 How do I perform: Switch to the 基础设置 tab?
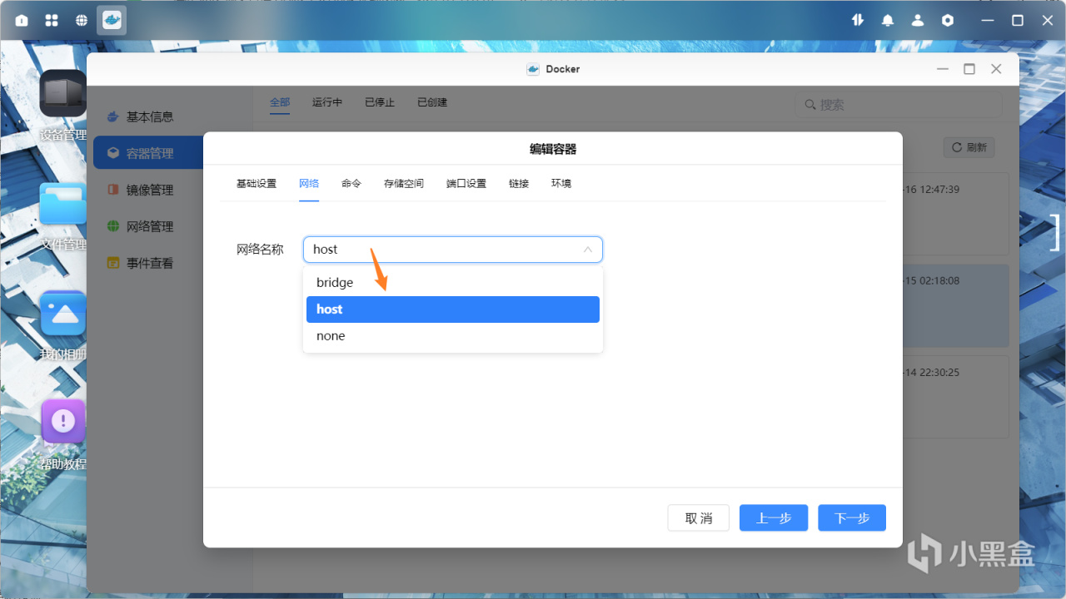point(257,183)
